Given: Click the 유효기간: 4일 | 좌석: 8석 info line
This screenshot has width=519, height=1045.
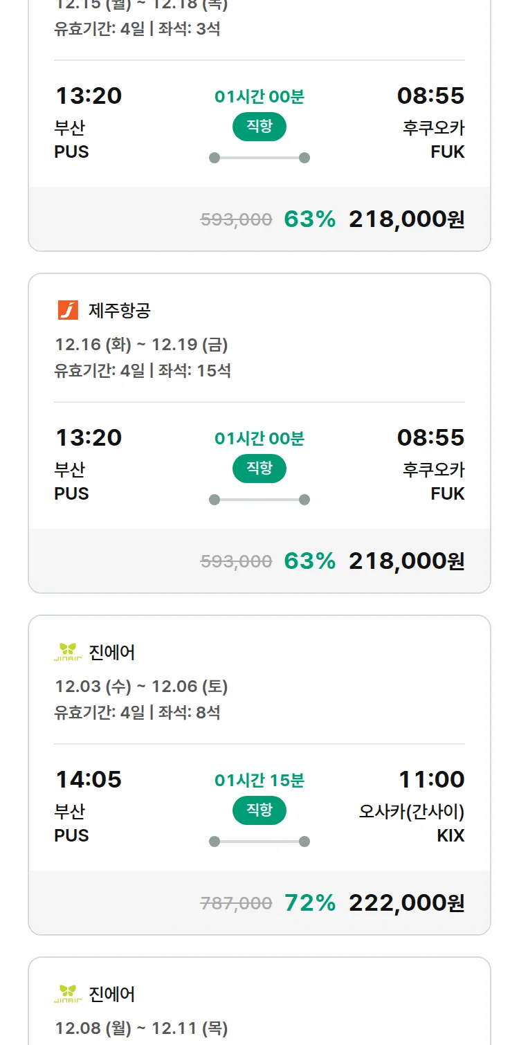Looking at the screenshot, I should 137,712.
